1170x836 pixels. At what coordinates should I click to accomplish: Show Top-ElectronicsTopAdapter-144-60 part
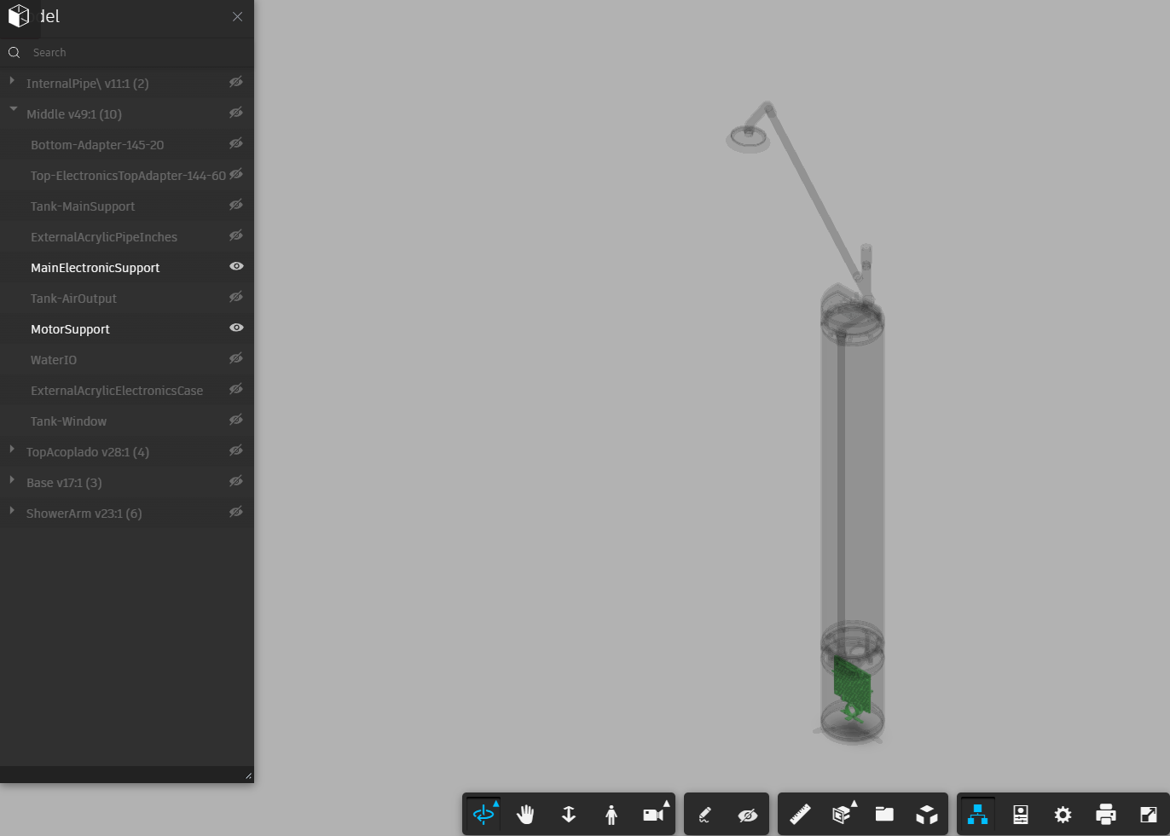click(236, 174)
